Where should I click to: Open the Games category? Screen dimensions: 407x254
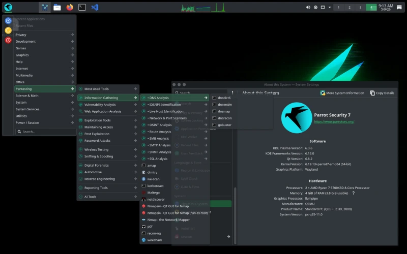pyautogui.click(x=45, y=48)
